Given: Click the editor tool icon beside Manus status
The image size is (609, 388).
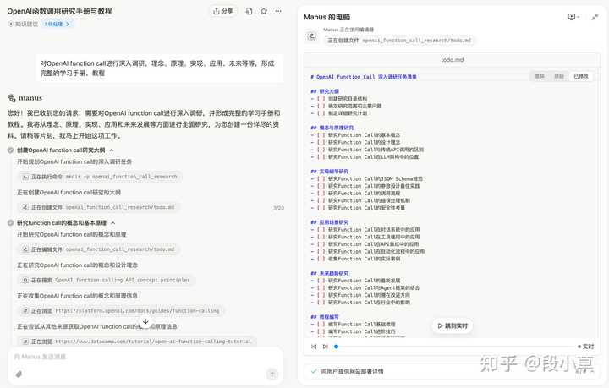Looking at the screenshot, I should (311, 36).
